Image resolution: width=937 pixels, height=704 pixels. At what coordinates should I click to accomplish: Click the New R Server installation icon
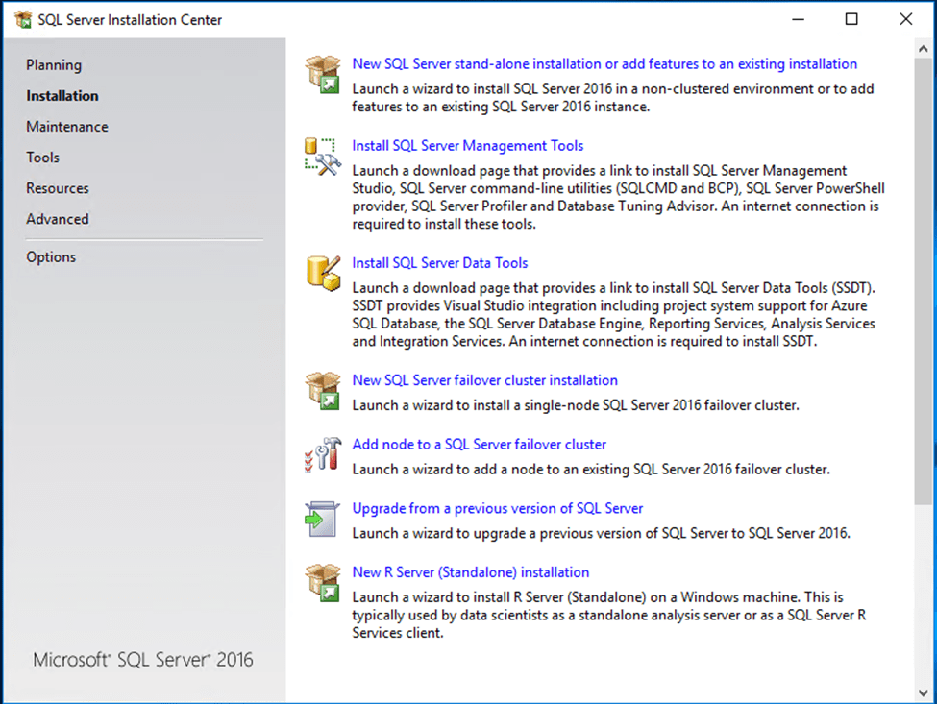[322, 582]
